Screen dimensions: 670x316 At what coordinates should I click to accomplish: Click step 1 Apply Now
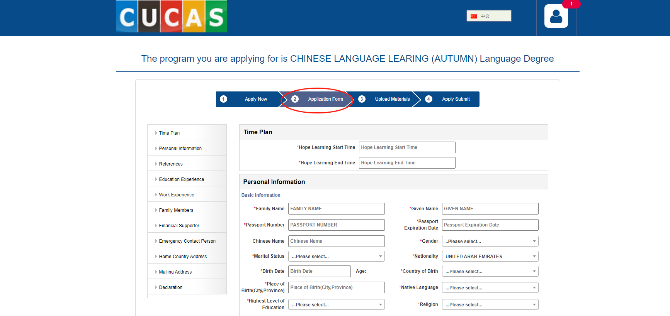coord(248,99)
